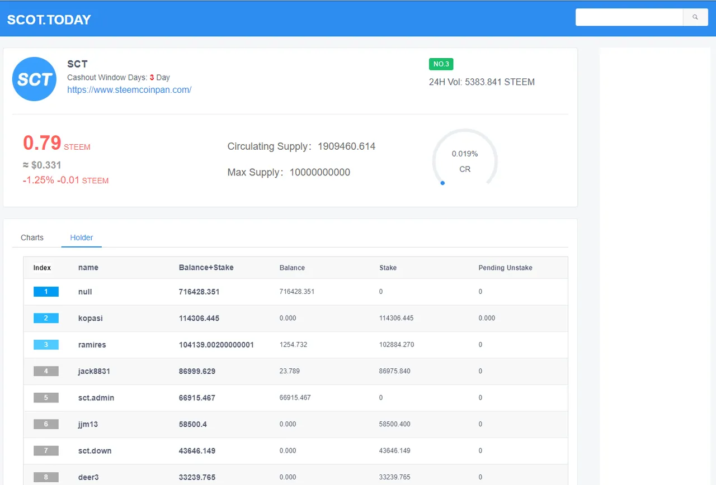
Task: Click the Stake column header
Action: (x=388, y=268)
